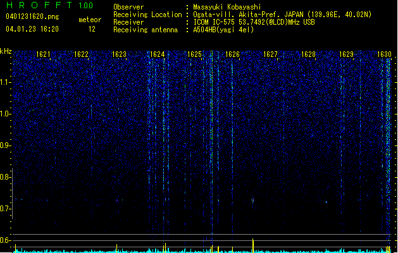Click the tall yellow peak after 1626
The image size is (398, 253).
pyautogui.click(x=253, y=245)
